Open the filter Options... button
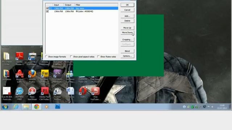The width and height of the screenshot is (232, 130). click(127, 56)
